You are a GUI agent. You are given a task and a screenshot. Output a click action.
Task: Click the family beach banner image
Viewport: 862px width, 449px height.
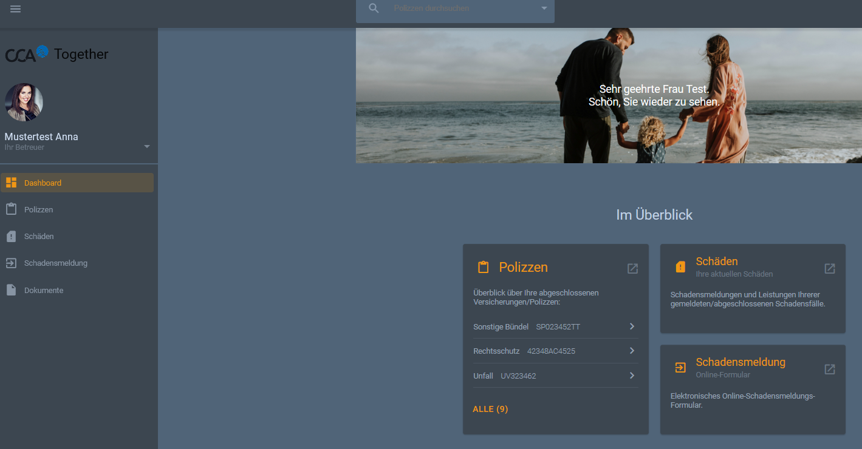point(609,96)
